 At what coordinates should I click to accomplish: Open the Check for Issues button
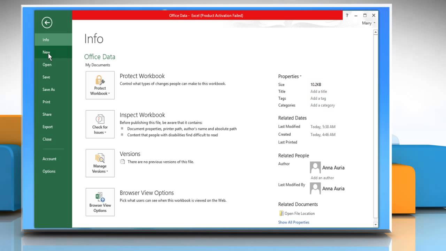tap(100, 124)
